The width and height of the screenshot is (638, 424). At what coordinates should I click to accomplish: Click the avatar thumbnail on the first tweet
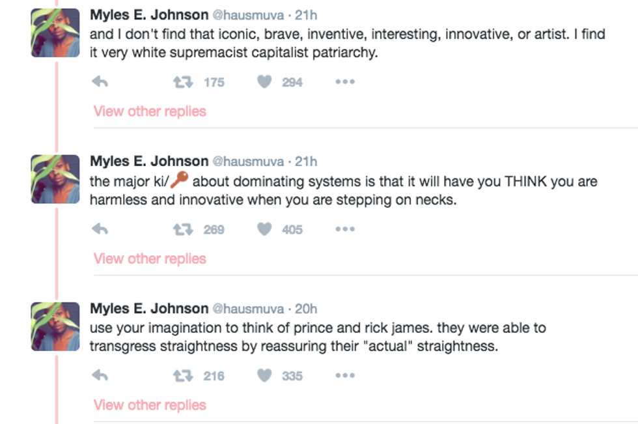(x=55, y=33)
